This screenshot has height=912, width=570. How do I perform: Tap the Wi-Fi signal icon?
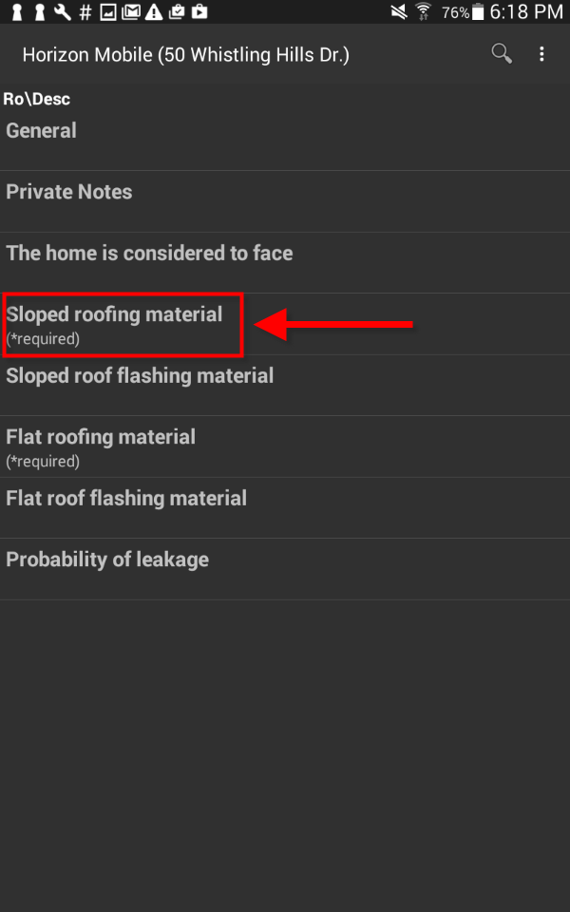click(x=424, y=12)
